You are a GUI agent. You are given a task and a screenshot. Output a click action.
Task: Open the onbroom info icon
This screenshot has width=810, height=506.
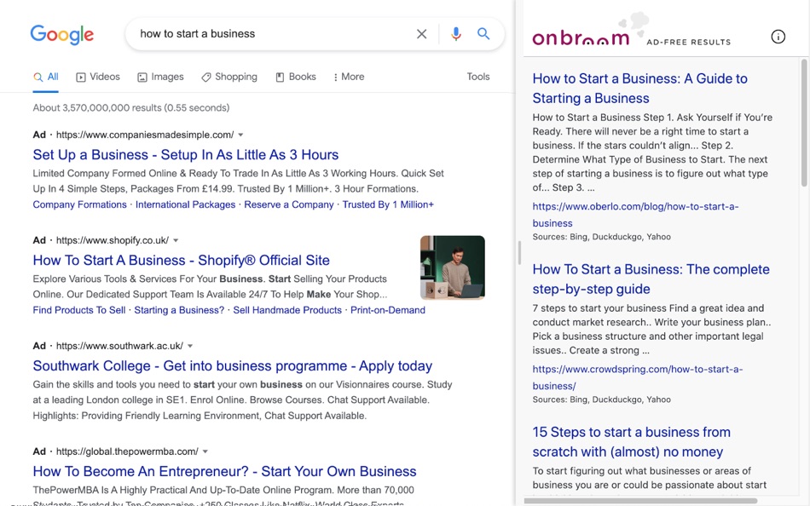coord(778,37)
